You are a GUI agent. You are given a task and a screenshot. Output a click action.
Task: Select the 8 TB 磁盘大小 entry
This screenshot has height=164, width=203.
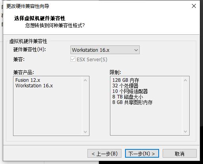tap(128, 97)
